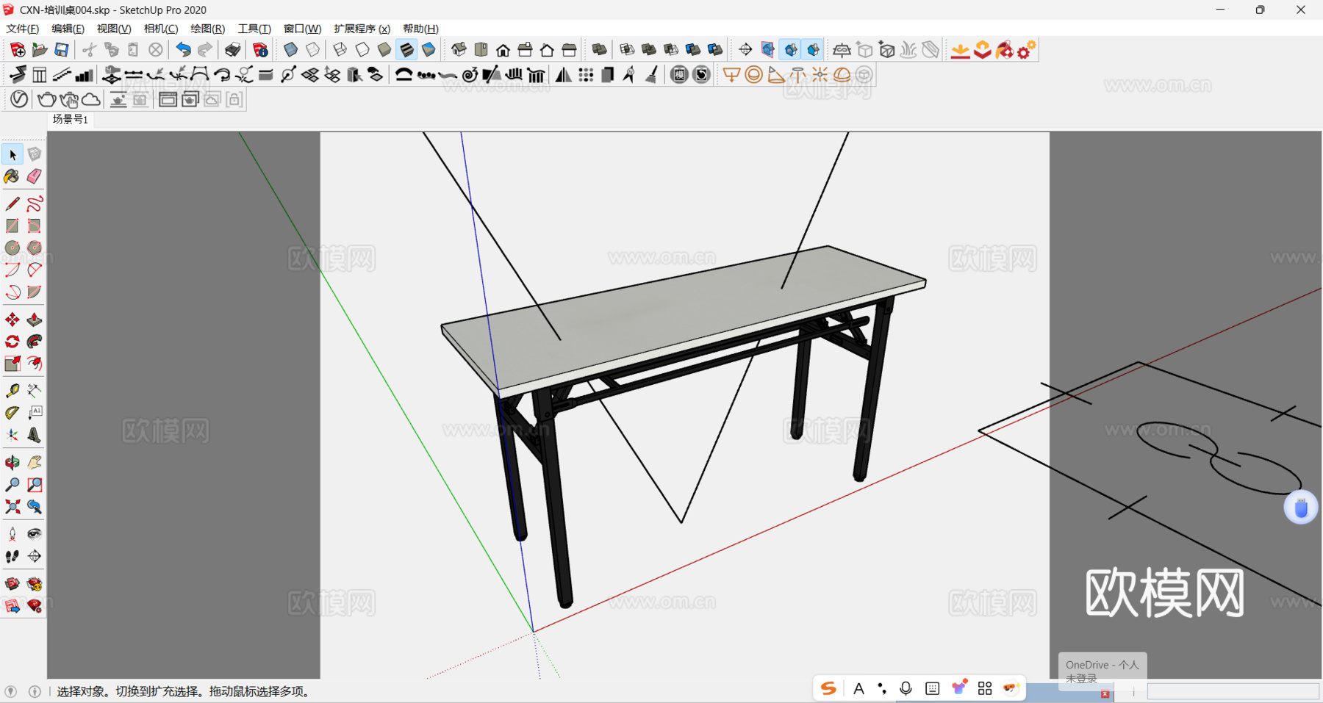The height and width of the screenshot is (703, 1323).
Task: Open the 窗口(W) menu
Action: pos(302,29)
